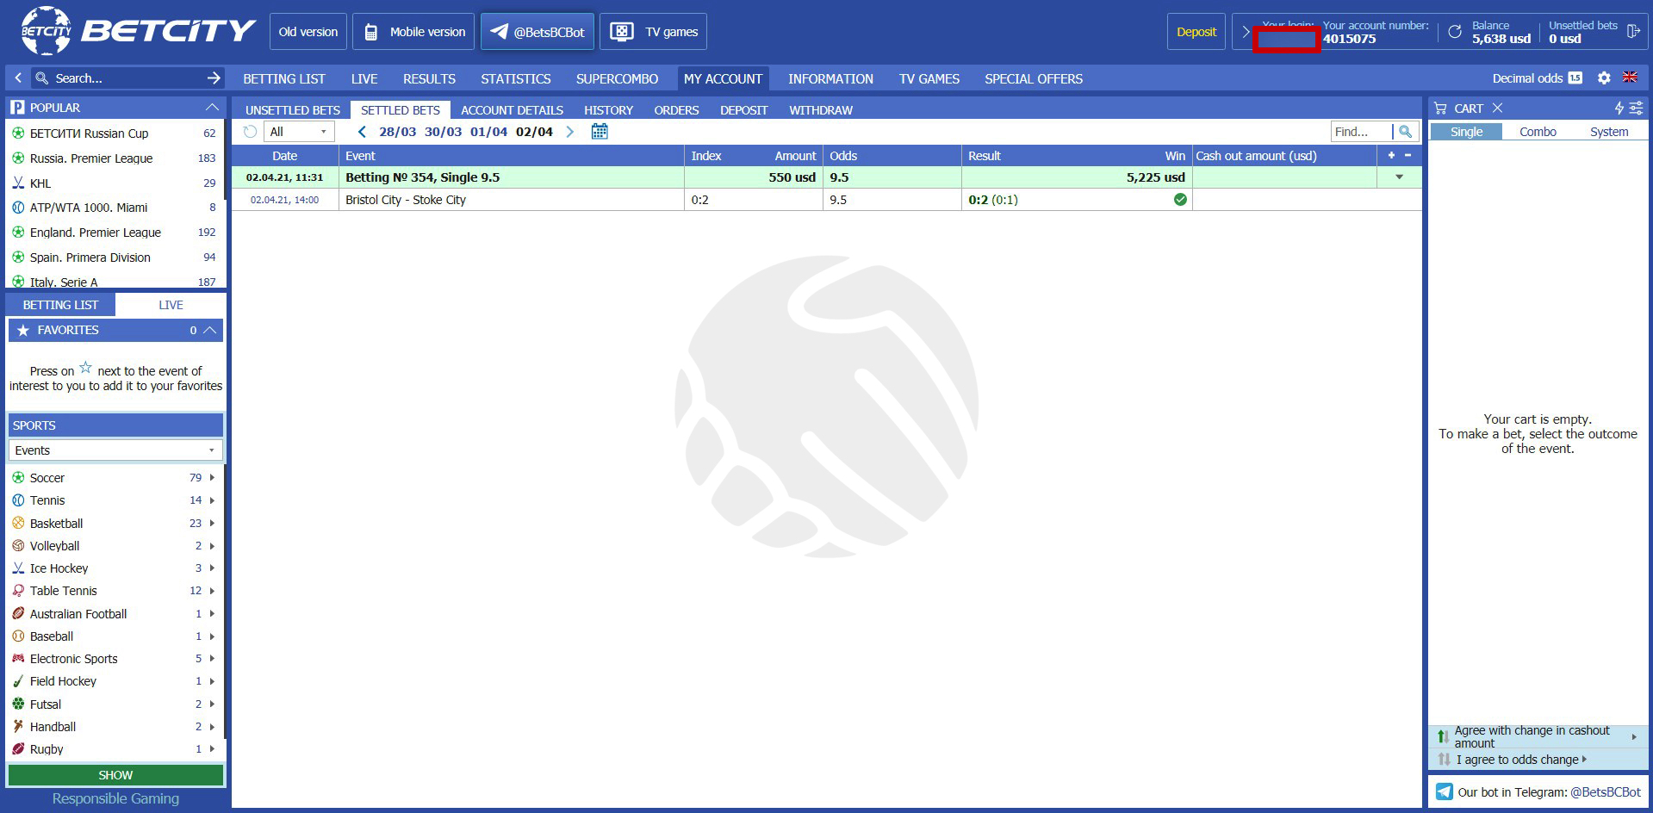
Task: Click the Tennis sport icon
Action: (x=18, y=500)
